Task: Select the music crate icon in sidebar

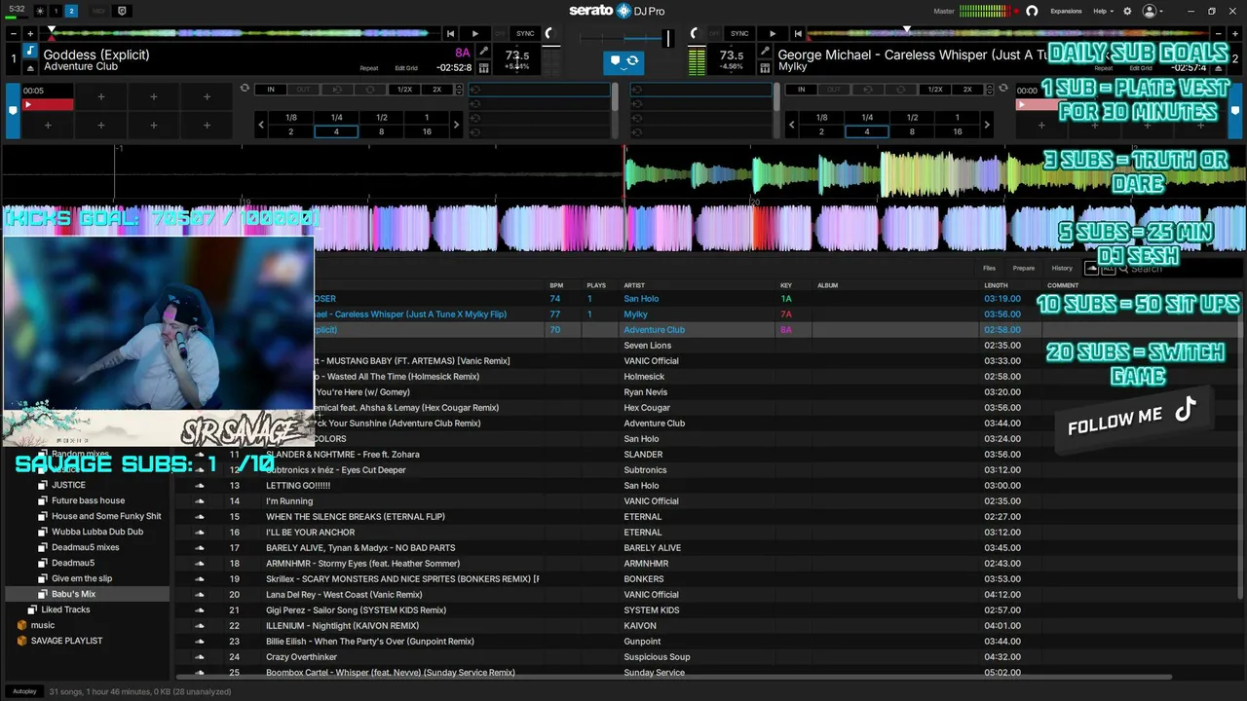Action: [21, 625]
